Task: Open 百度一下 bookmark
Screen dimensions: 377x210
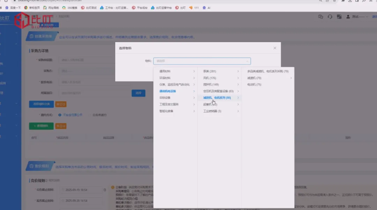Action: point(13,8)
